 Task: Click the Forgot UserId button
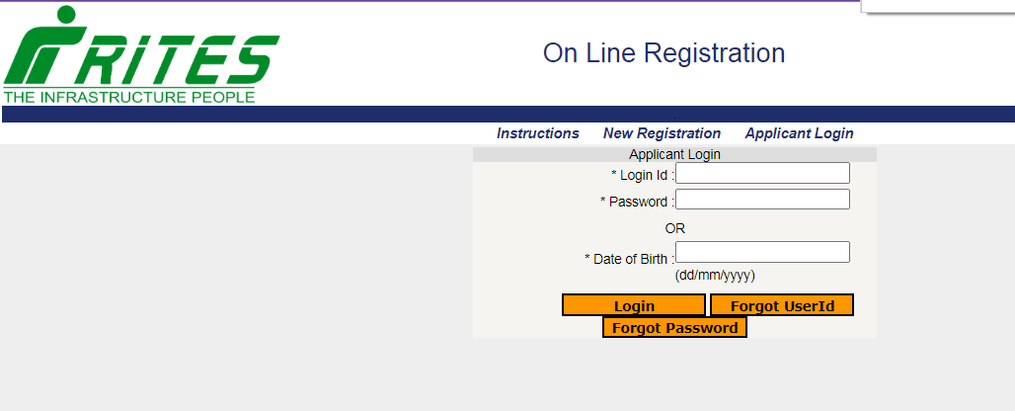(782, 306)
